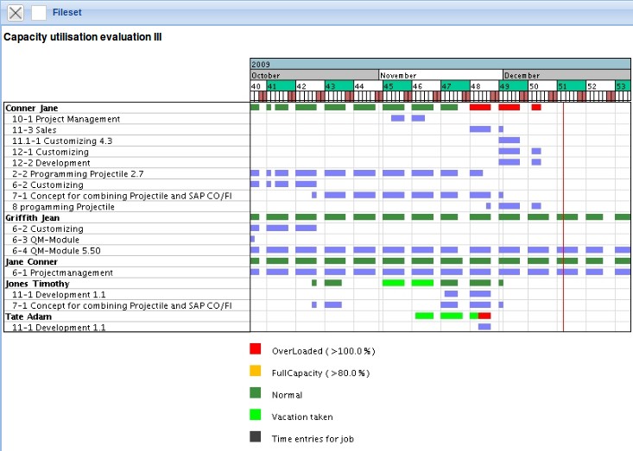Screen dimensions: 633x451
Task: Click week 45 in the timeline header
Action: coord(389,86)
